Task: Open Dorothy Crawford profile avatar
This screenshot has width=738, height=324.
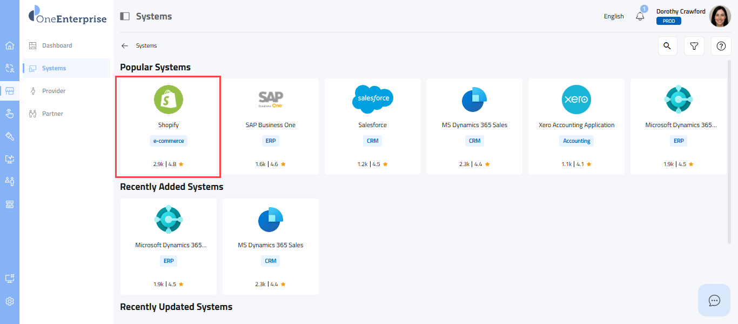Action: tap(720, 16)
